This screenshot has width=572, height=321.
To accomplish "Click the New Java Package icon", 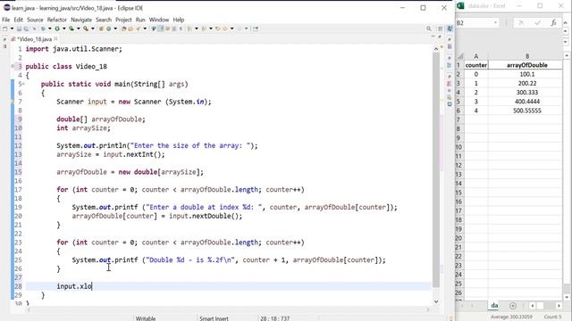I will (101, 29).
